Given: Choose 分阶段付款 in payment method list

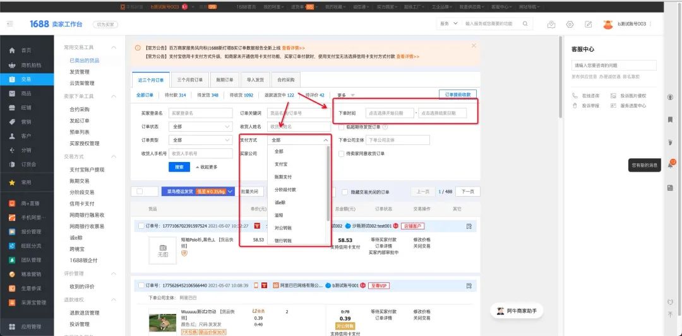Looking at the screenshot, I should point(285,190).
